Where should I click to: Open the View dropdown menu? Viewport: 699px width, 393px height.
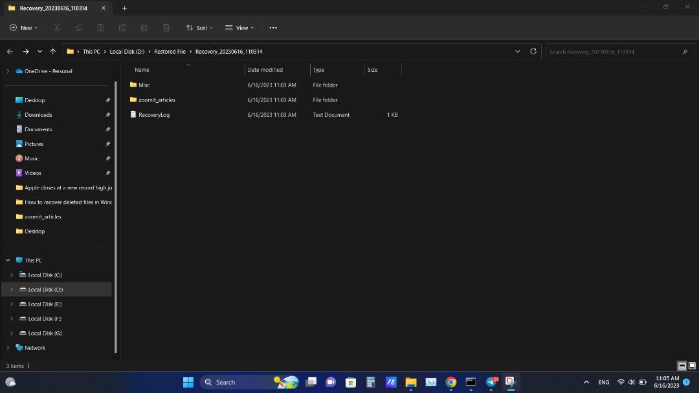pyautogui.click(x=239, y=28)
